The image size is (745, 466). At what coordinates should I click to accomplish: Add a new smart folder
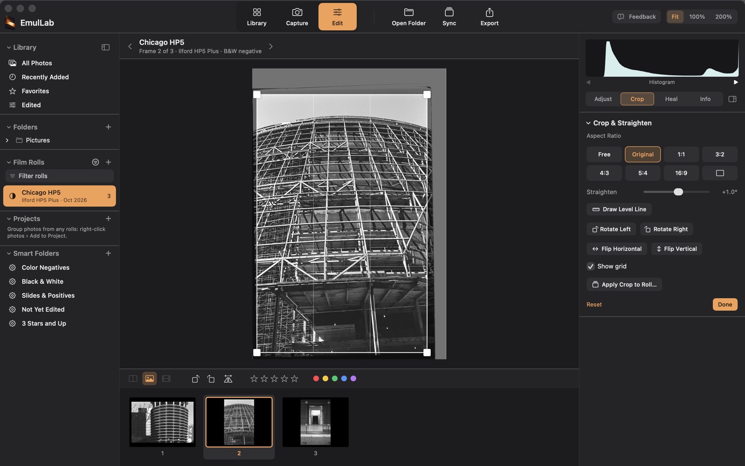[x=108, y=253]
